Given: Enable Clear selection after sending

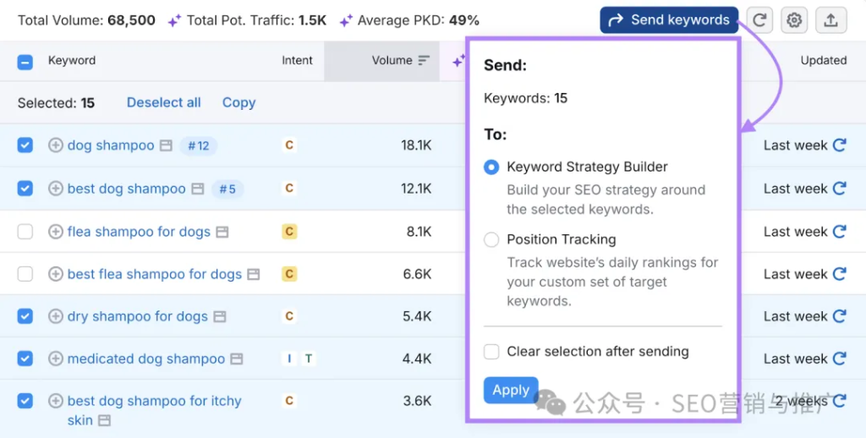Looking at the screenshot, I should (x=491, y=352).
